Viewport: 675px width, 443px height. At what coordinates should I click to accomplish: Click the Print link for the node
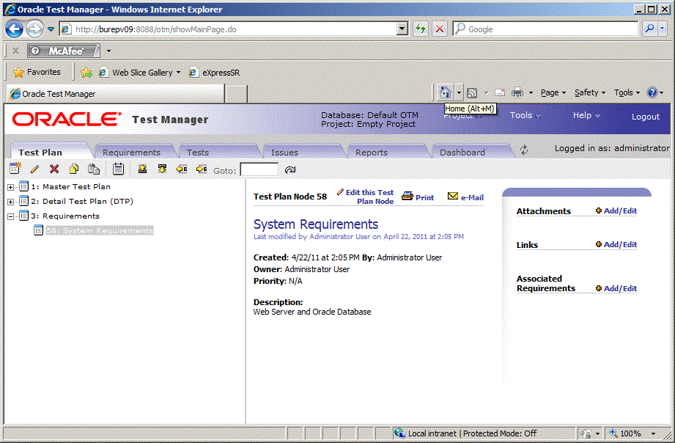(418, 197)
